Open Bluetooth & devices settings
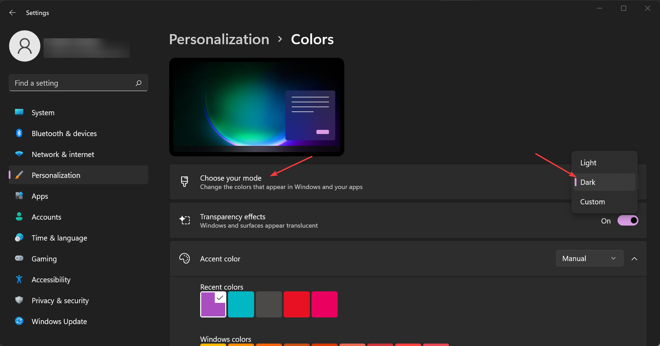This screenshot has width=660, height=346. 64,133
